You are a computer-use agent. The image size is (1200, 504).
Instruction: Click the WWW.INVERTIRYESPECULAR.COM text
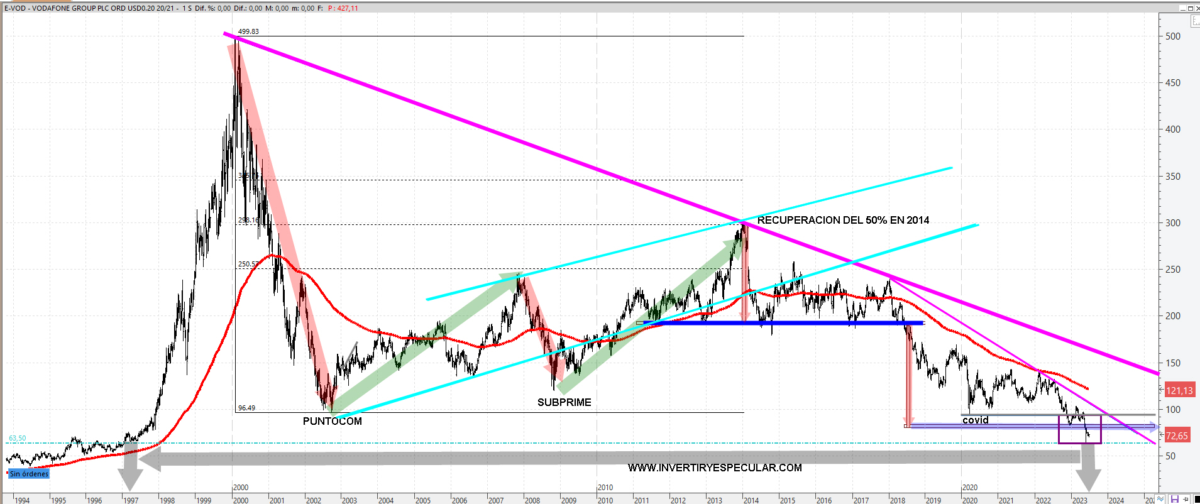click(x=715, y=468)
